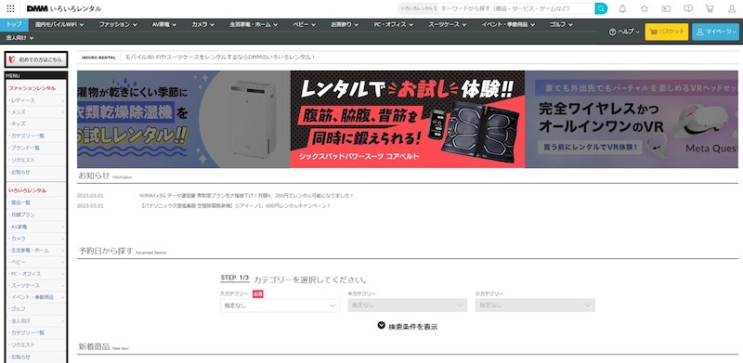Expand ベビー nav menu
The height and width of the screenshot is (363, 743).
coord(304,24)
